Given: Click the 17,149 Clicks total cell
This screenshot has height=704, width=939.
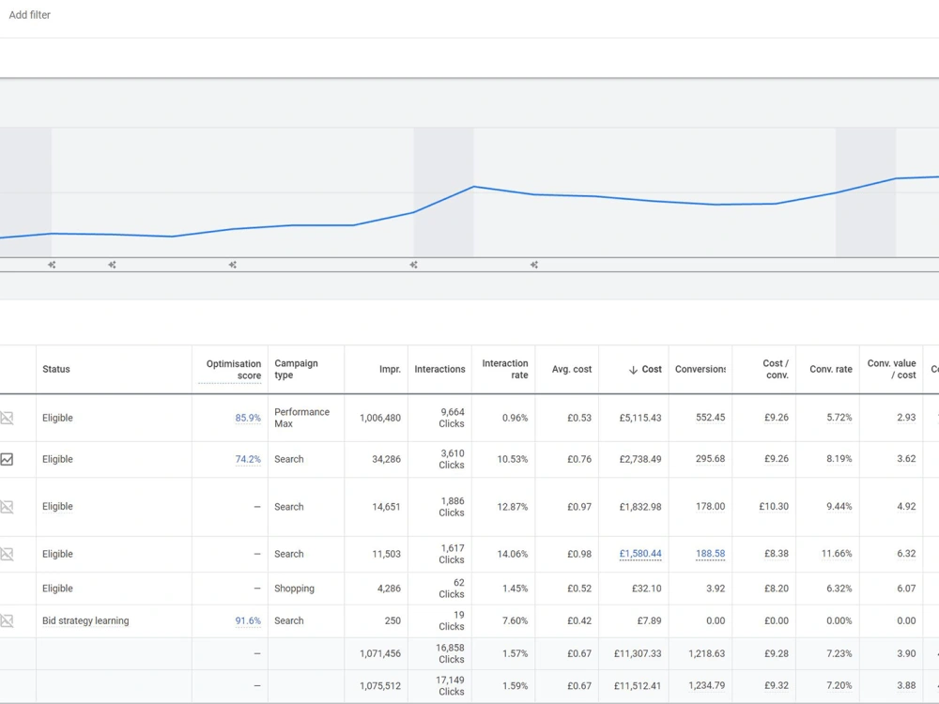Looking at the screenshot, I should pos(451,686).
